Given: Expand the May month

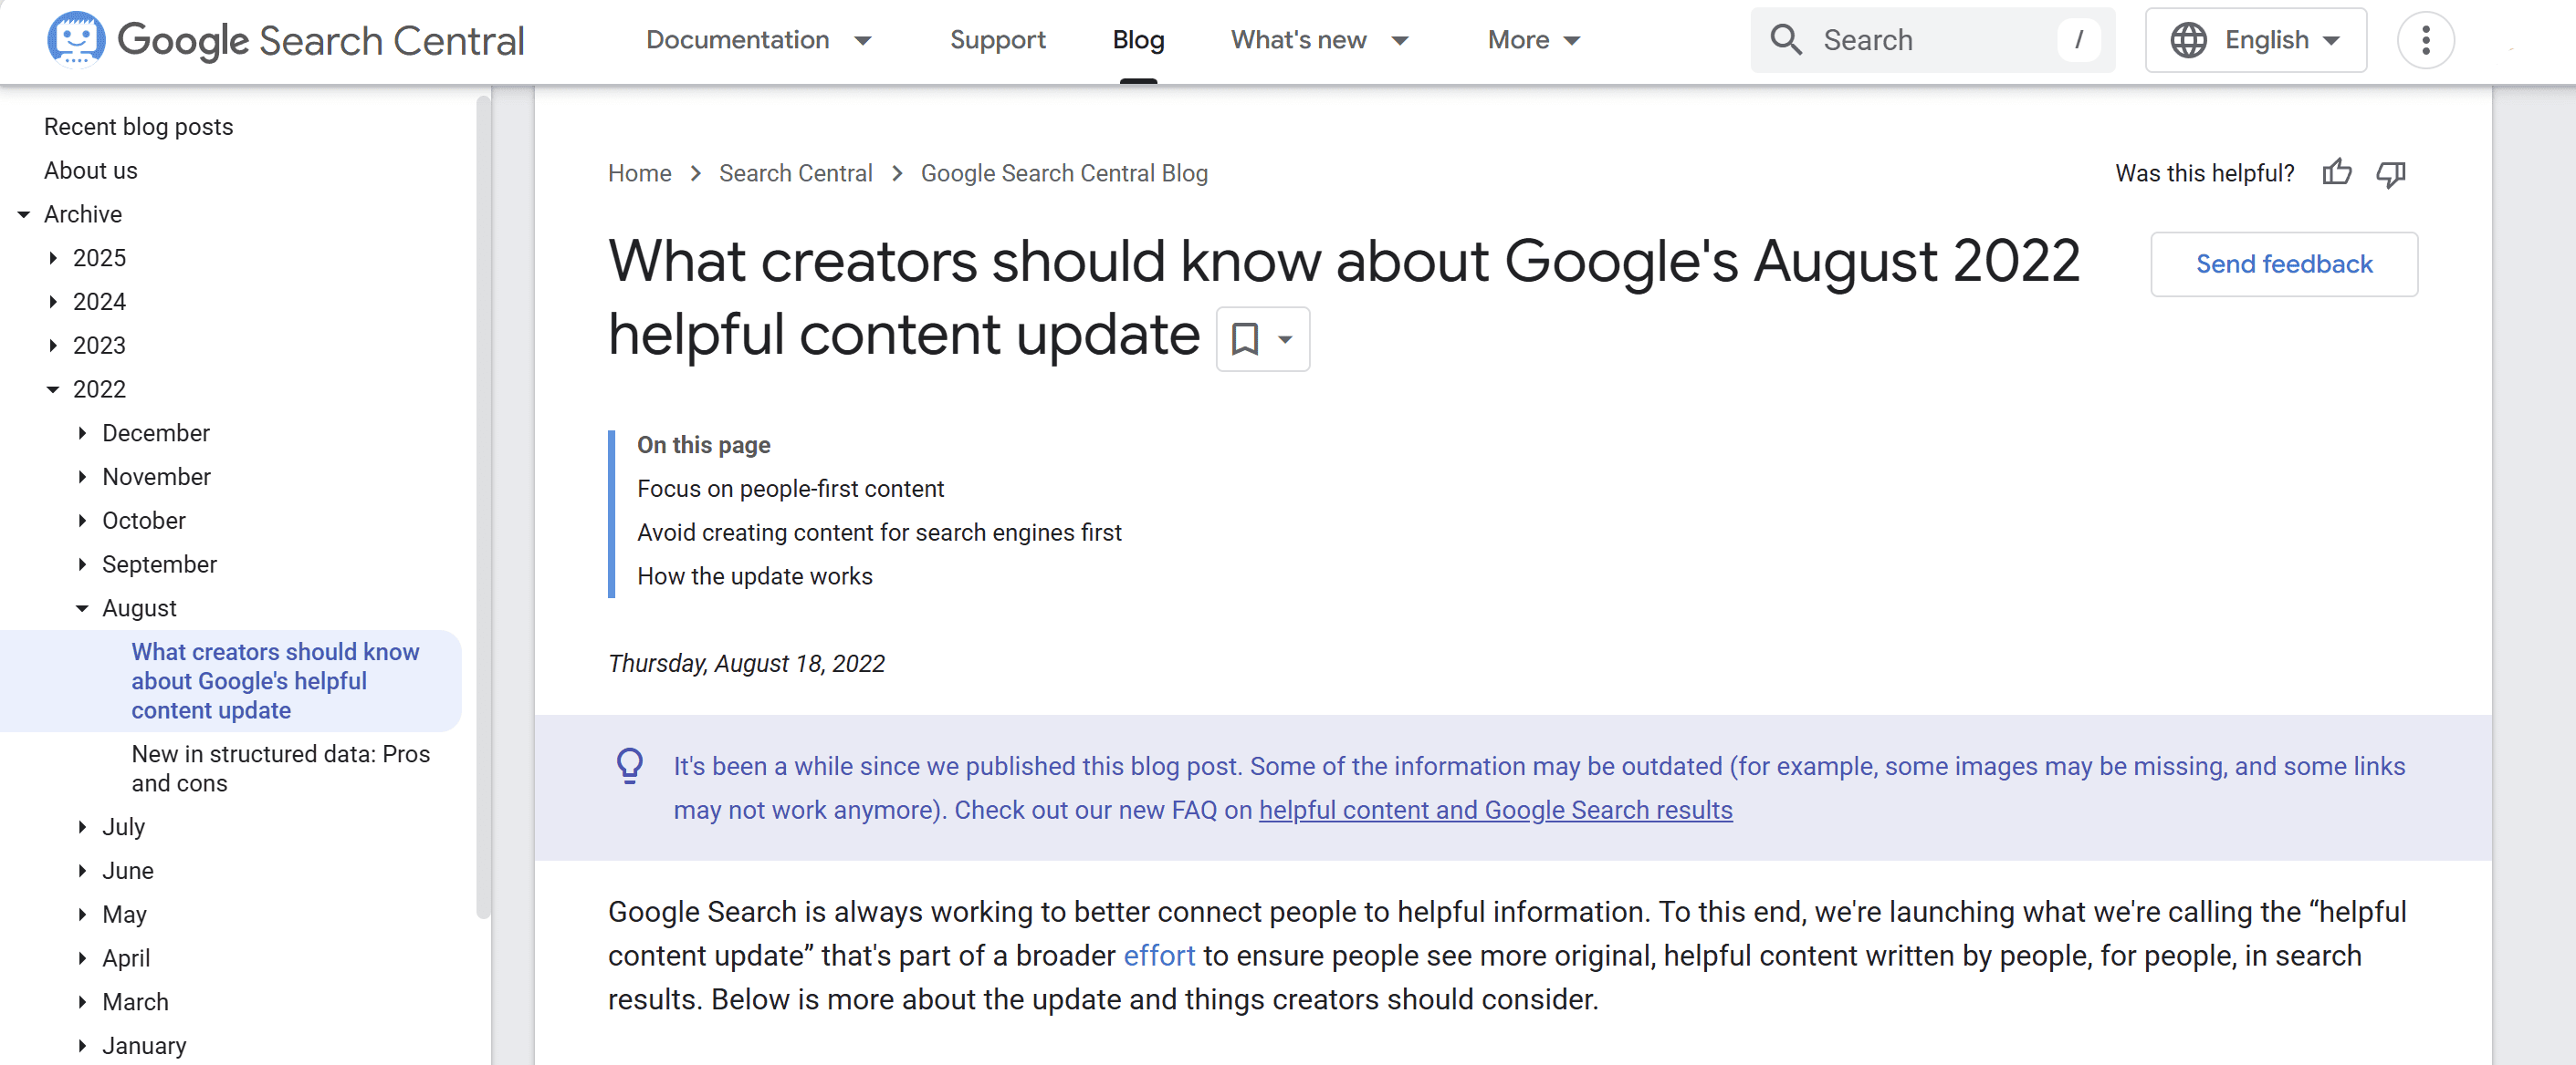Looking at the screenshot, I should (82, 915).
